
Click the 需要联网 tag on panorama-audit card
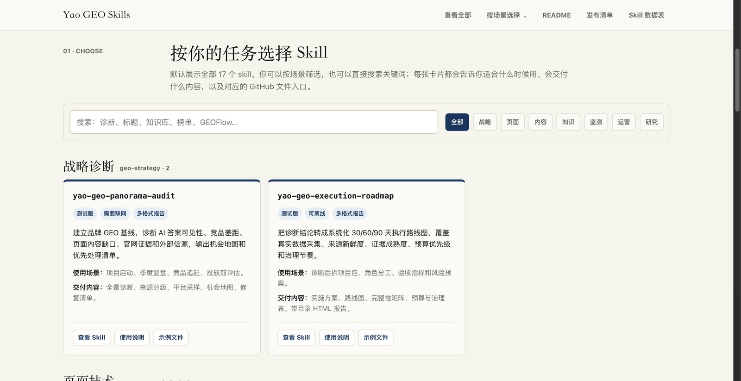click(115, 213)
